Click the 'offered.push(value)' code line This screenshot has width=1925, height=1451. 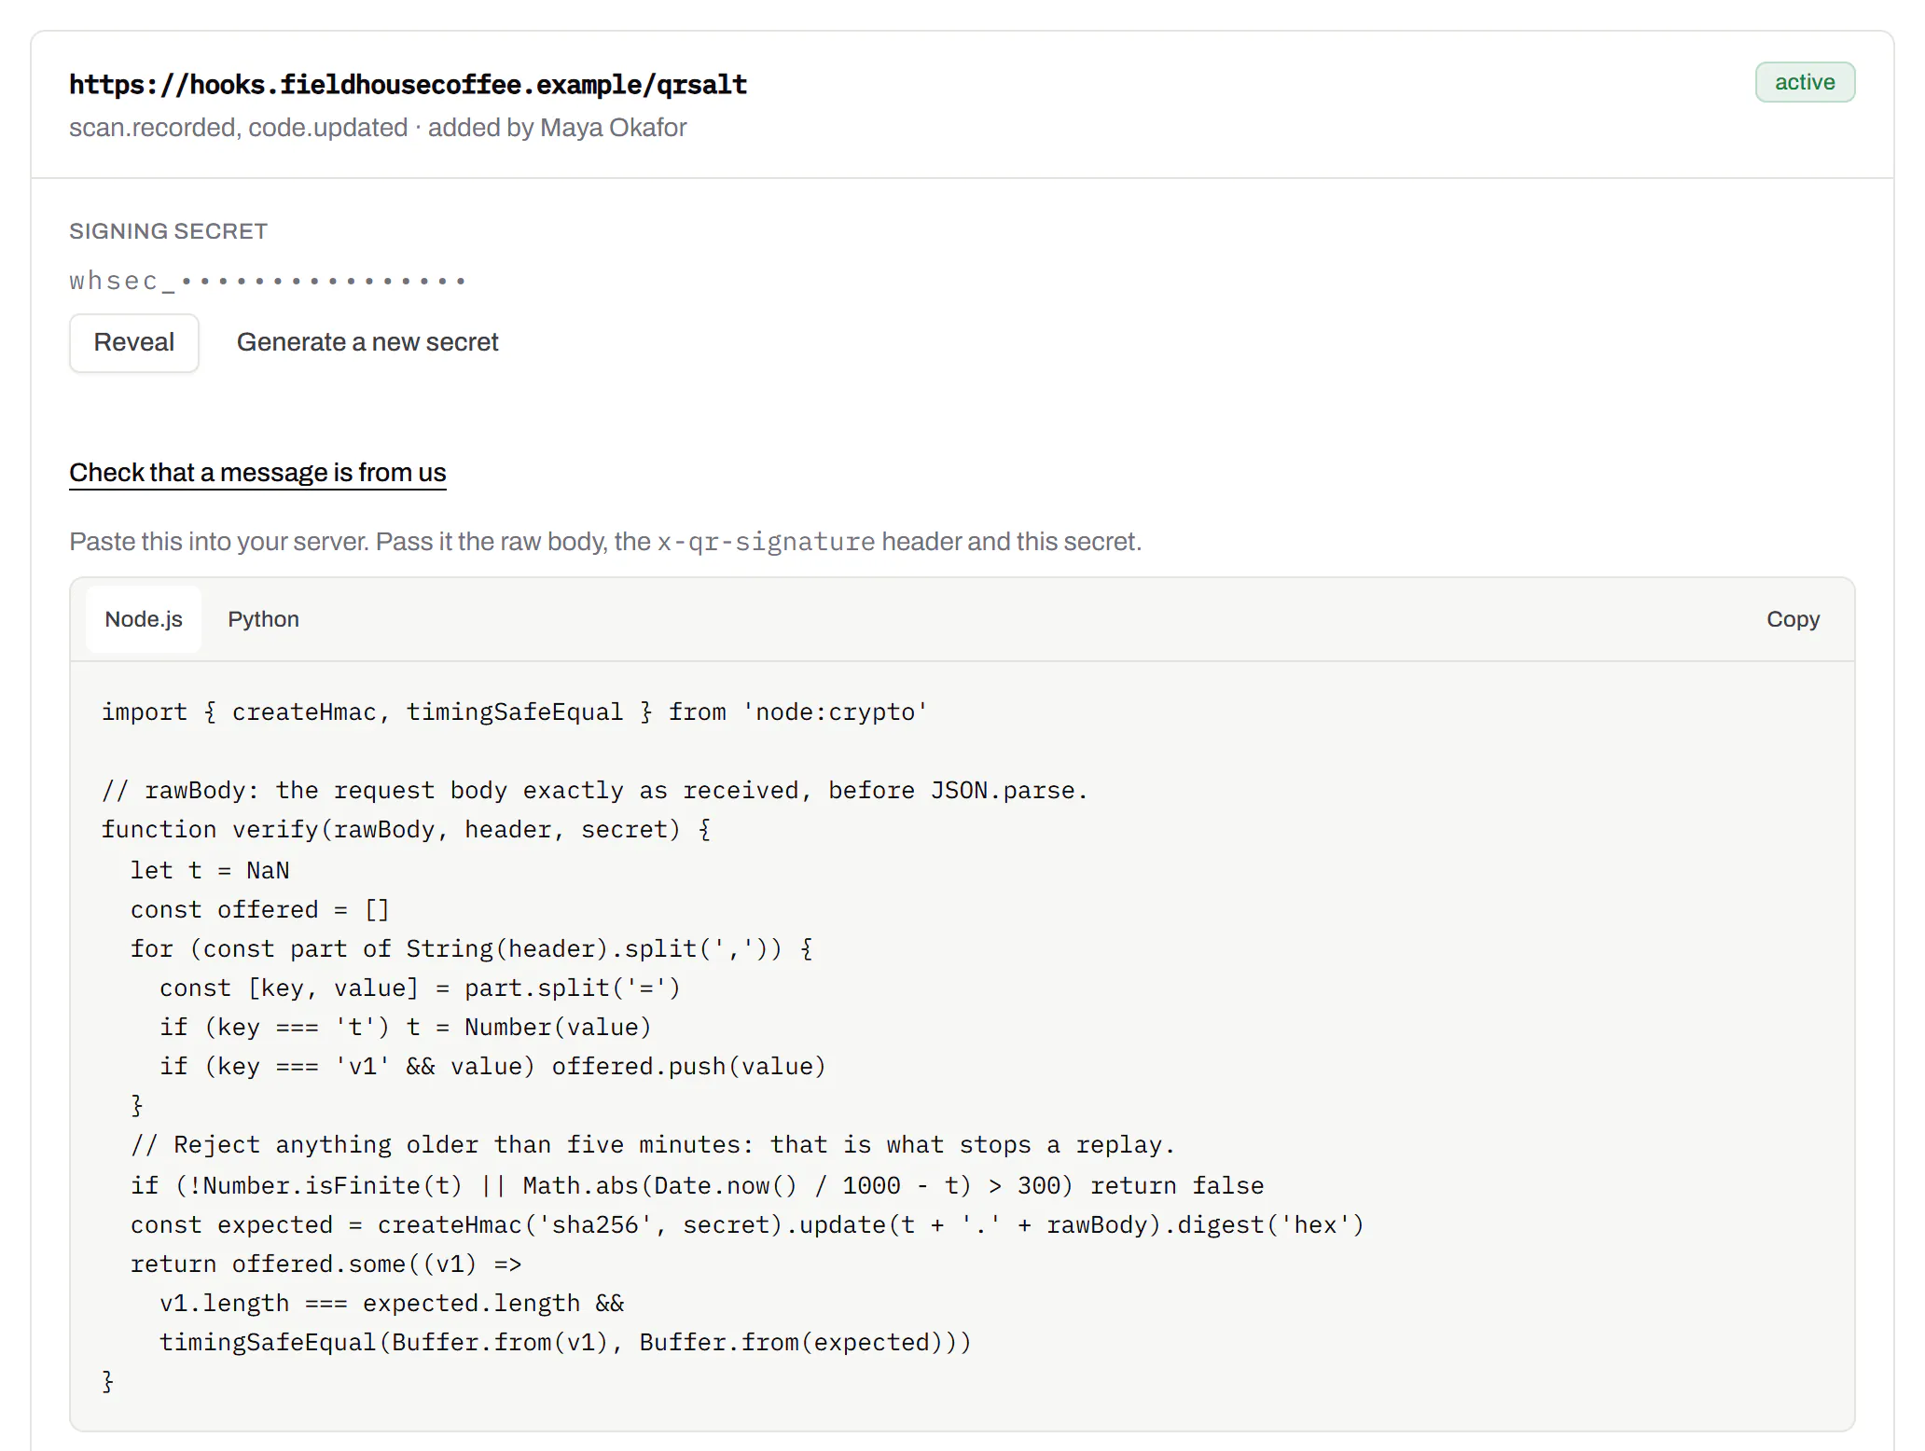[x=493, y=1067]
